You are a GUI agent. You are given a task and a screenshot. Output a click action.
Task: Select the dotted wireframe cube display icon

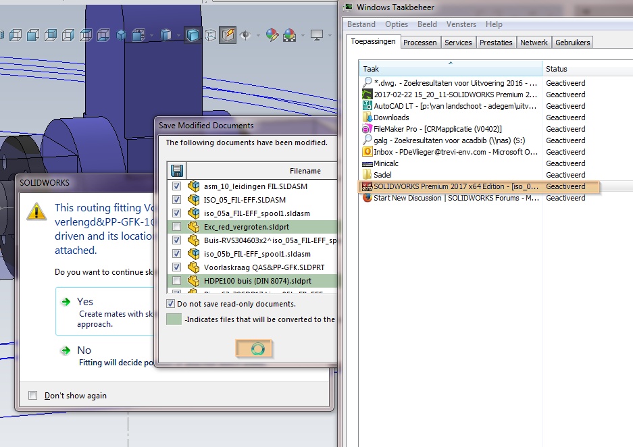(x=210, y=36)
